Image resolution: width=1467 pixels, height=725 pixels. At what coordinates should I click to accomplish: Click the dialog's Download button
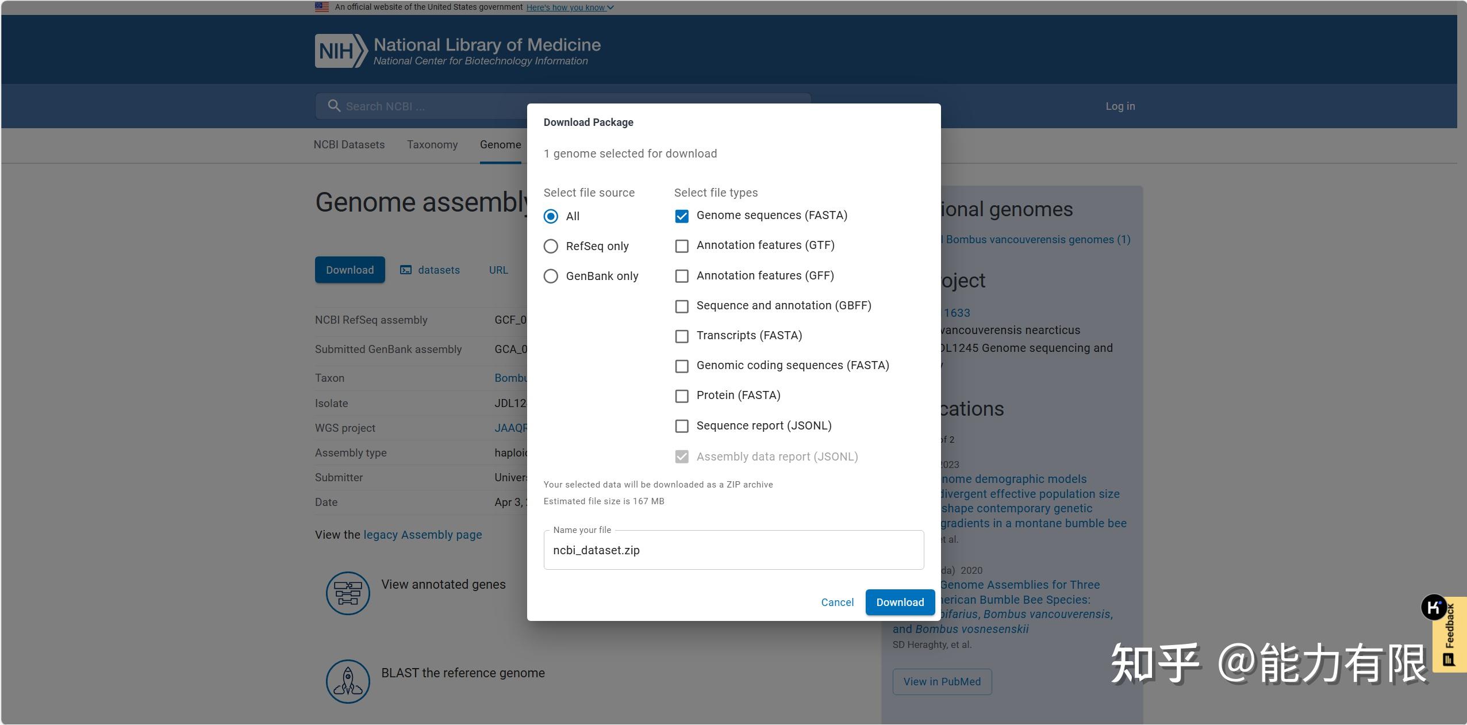coord(900,602)
